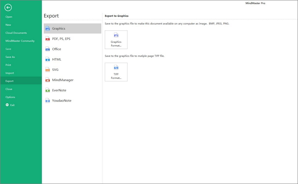
Task: Choose Open in the file menu
Action: 9,17
